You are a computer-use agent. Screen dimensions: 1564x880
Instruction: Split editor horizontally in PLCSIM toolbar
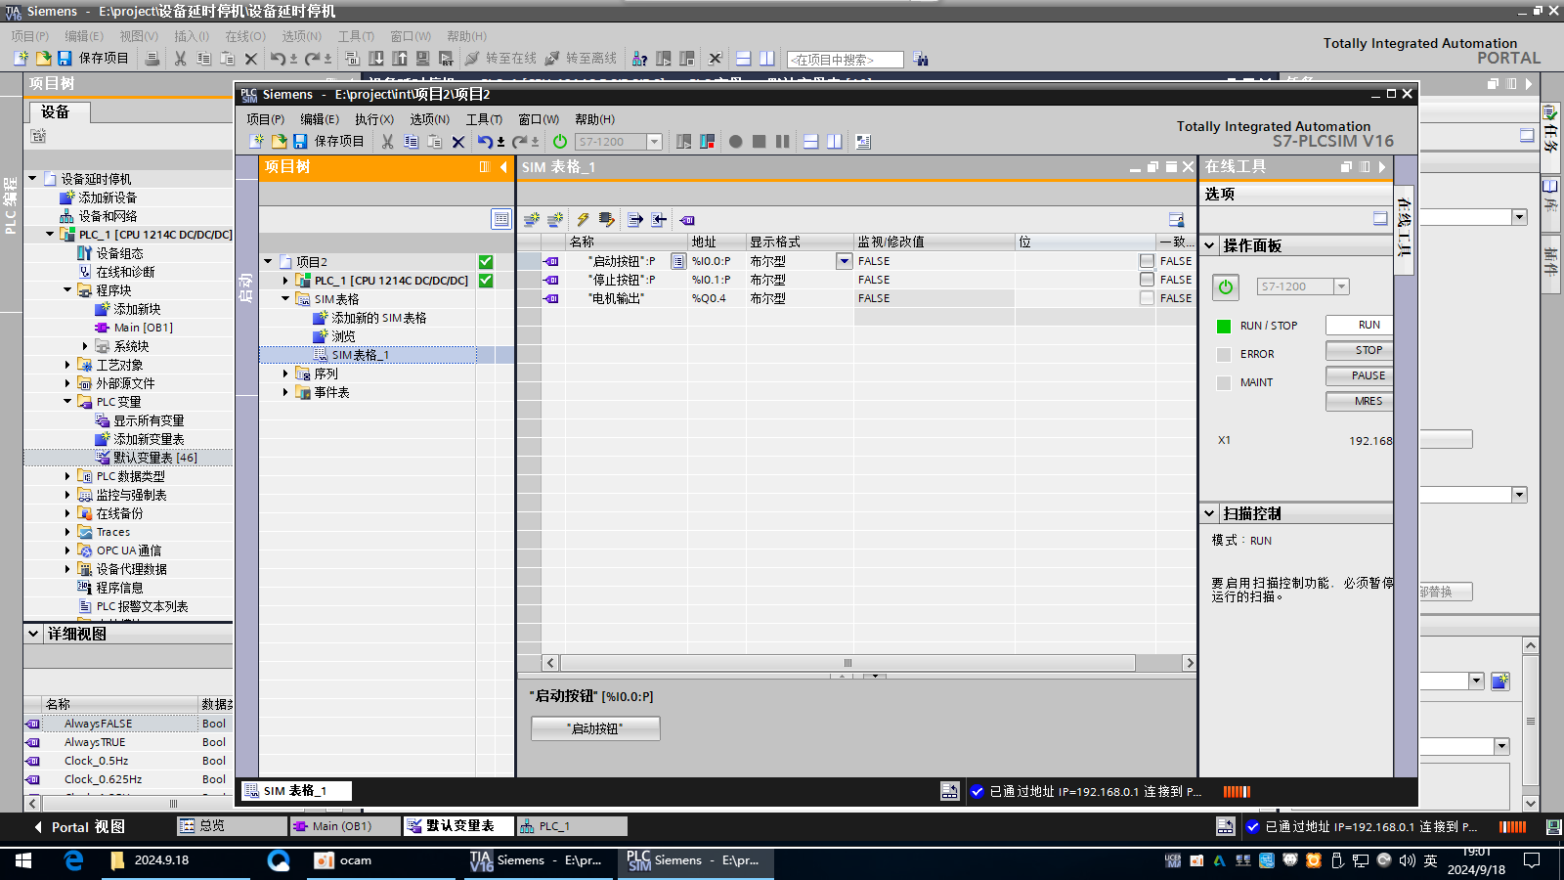[x=810, y=142]
